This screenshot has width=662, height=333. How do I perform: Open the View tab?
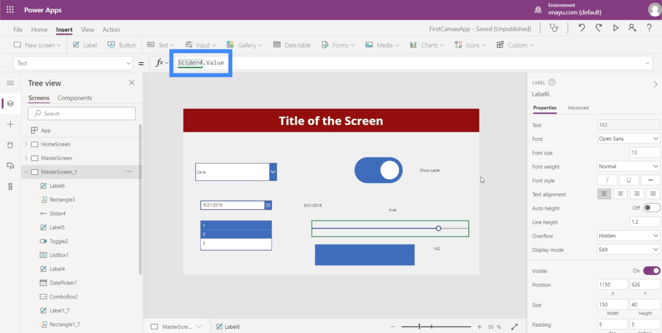tap(87, 29)
